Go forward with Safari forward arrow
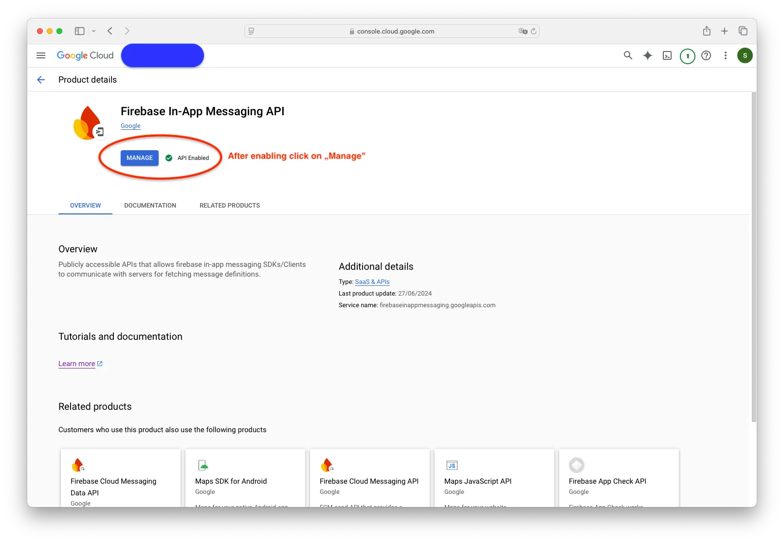The image size is (784, 543). click(127, 31)
